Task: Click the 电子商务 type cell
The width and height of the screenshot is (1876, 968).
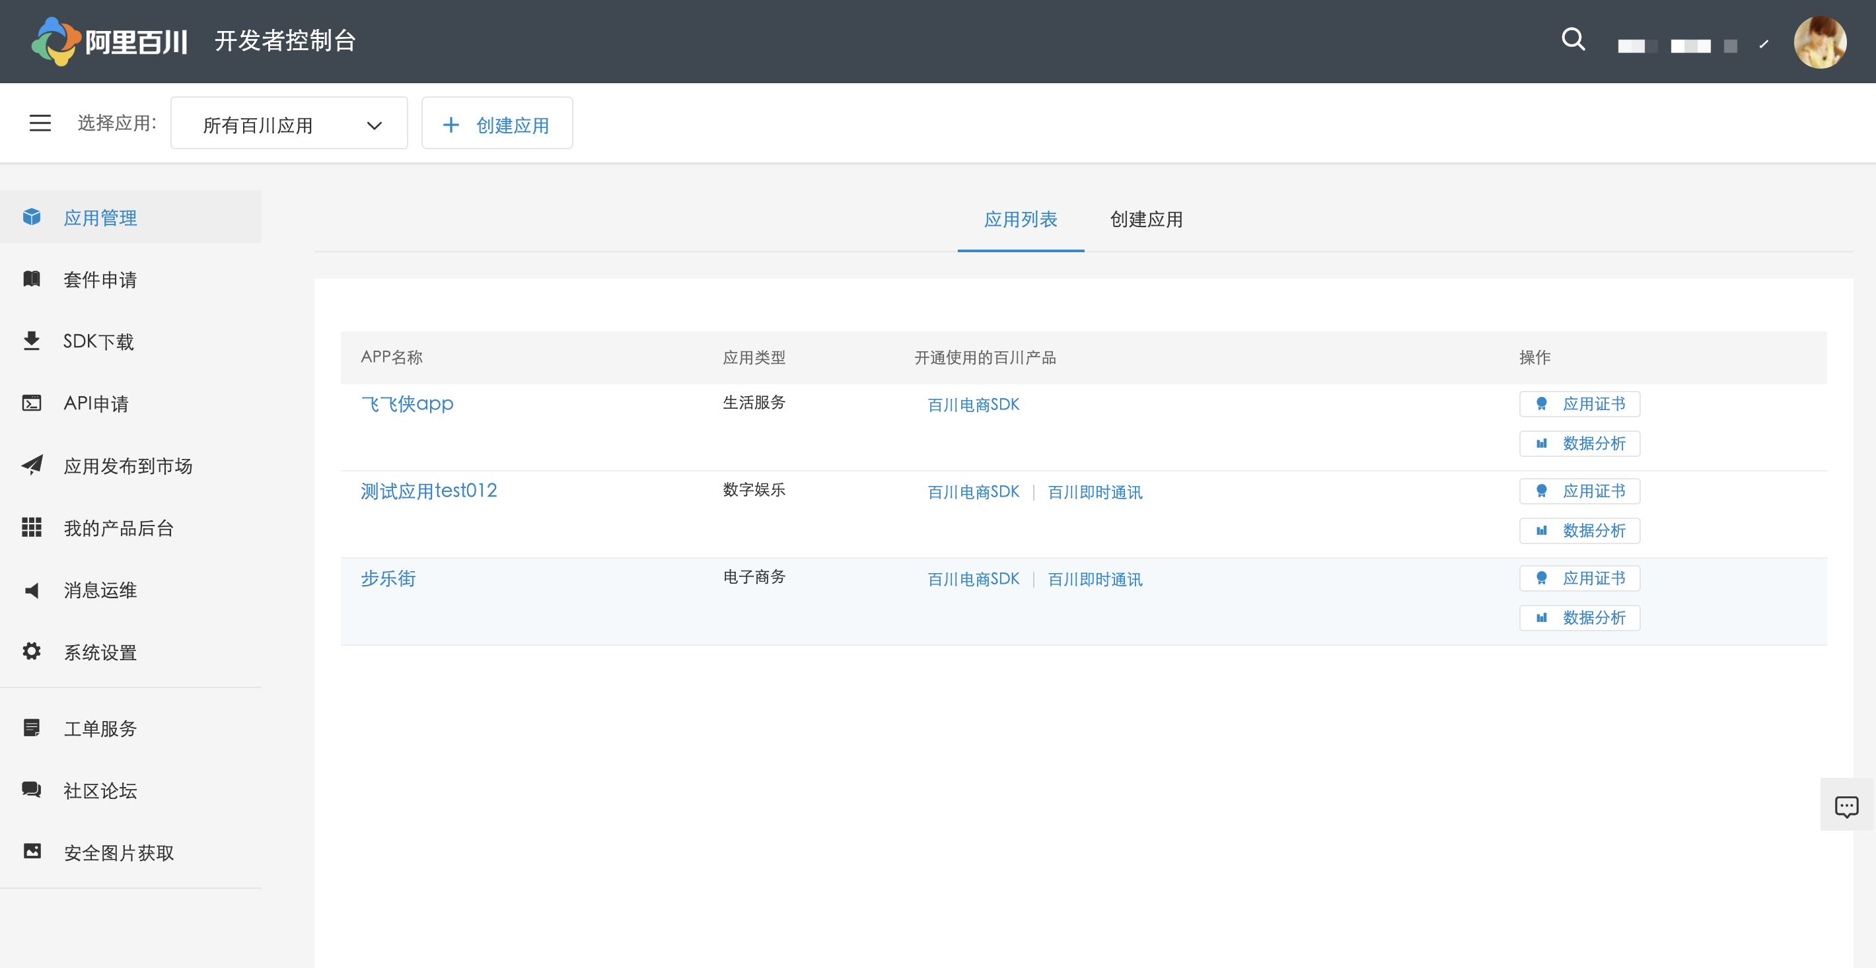Action: tap(754, 577)
